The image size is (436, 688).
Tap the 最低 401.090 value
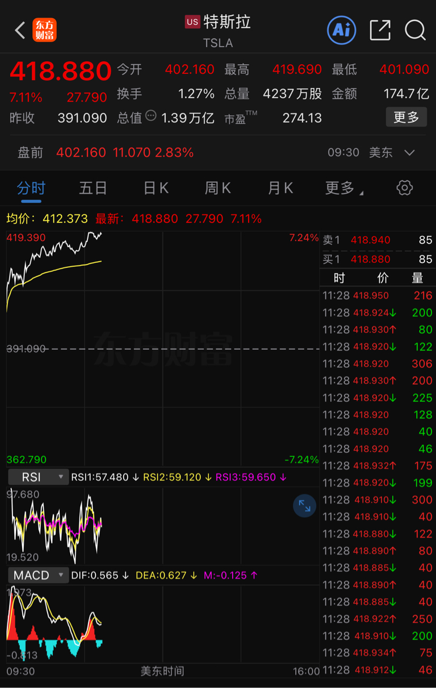[x=404, y=70]
